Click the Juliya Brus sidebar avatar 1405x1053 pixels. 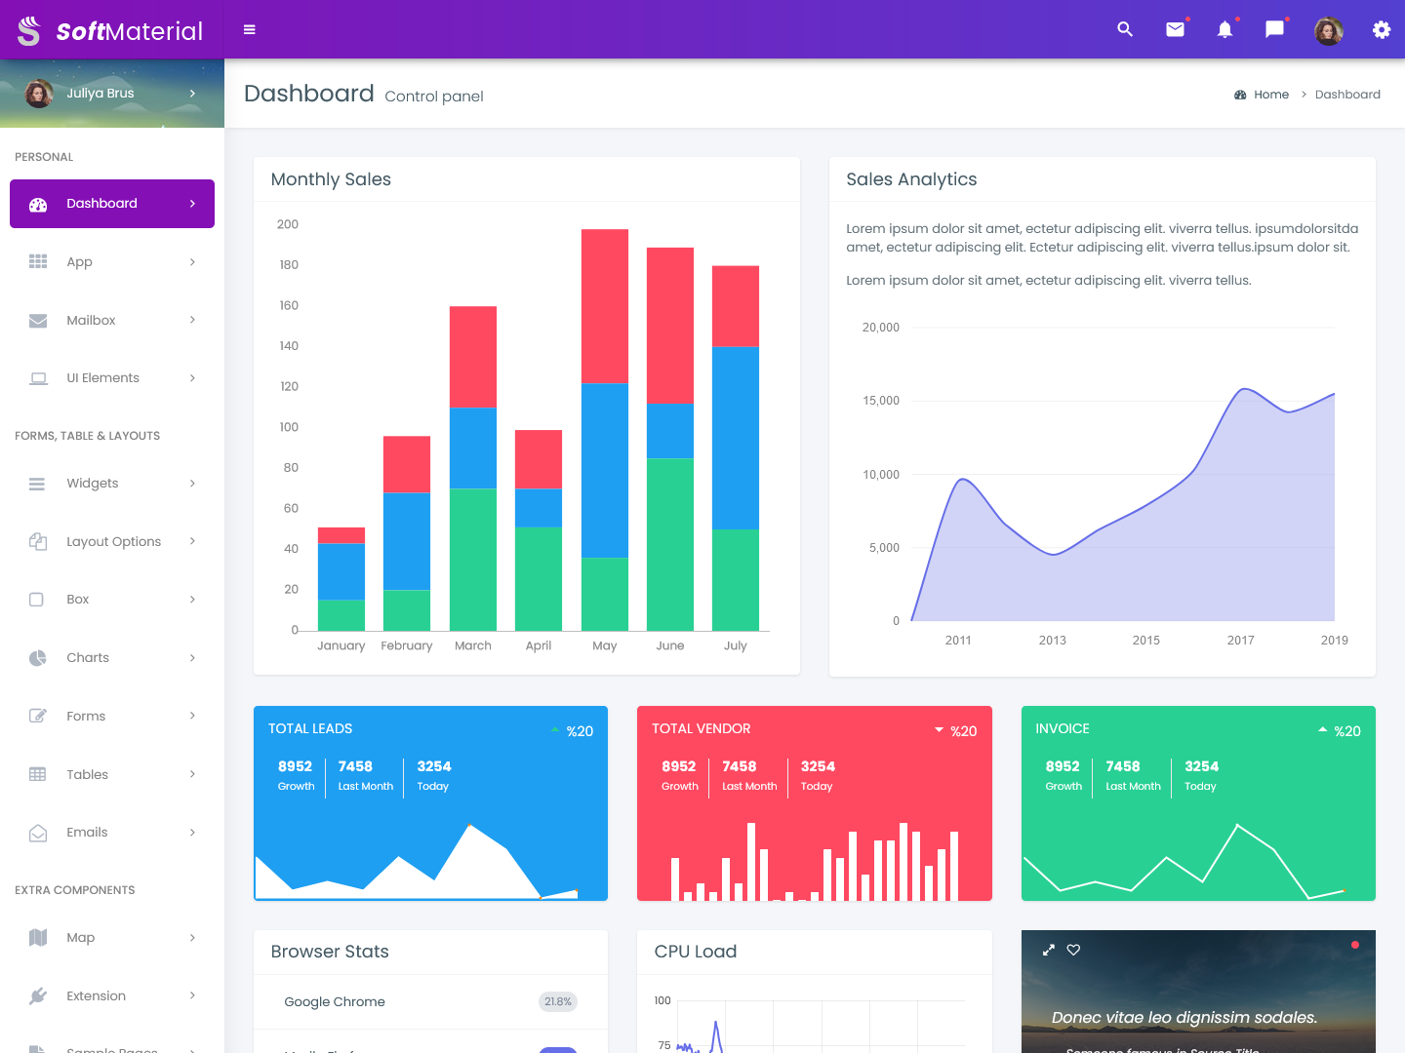39,94
